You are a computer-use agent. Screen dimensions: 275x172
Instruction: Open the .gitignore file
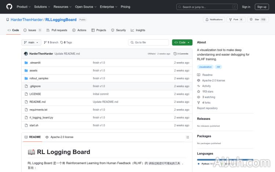pos(35,86)
